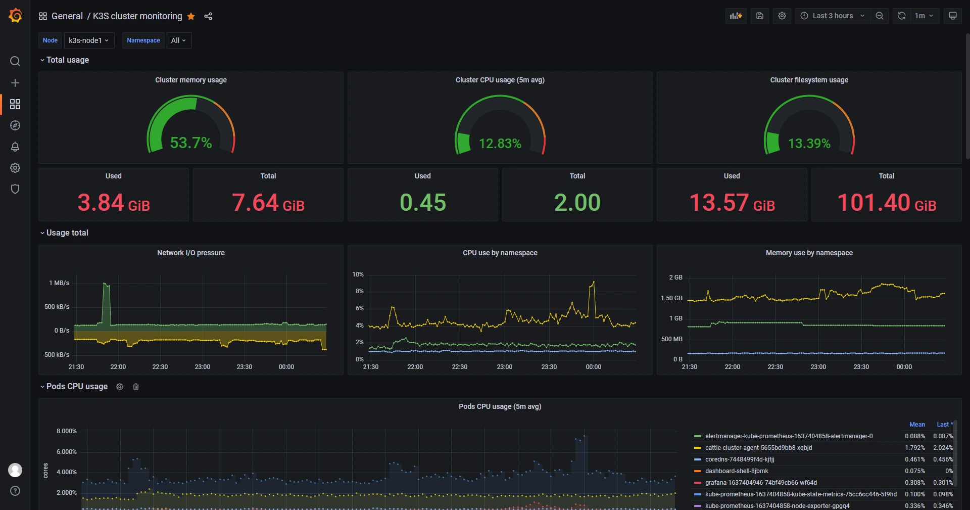Enable TV cycle view mode
This screenshot has width=970, height=510.
953,16
